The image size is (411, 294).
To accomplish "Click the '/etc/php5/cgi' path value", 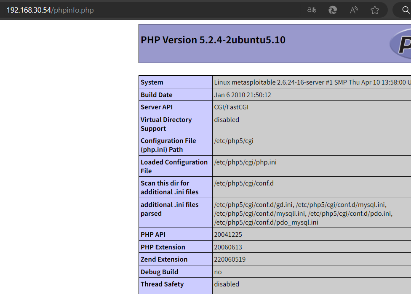I will click(234, 141).
